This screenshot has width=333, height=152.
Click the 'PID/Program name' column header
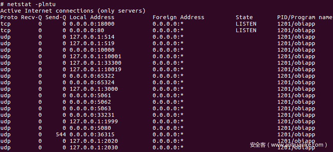click(305, 17)
